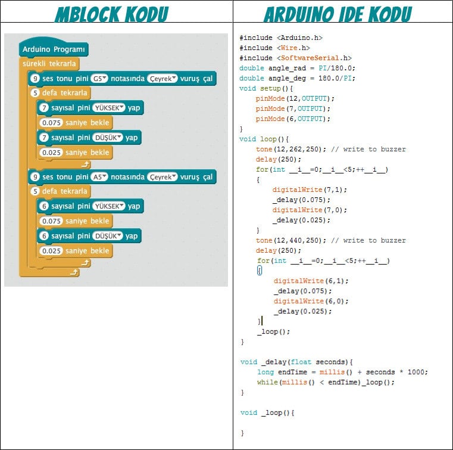
Task: Click the _loop(); call inside loop()
Action: (274, 332)
